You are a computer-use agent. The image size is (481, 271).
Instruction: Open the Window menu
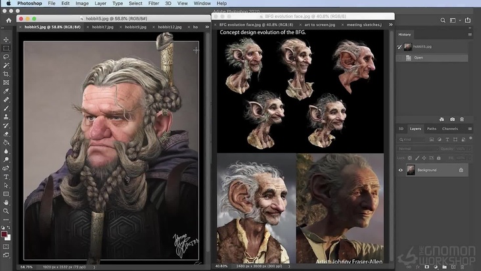point(202,3)
